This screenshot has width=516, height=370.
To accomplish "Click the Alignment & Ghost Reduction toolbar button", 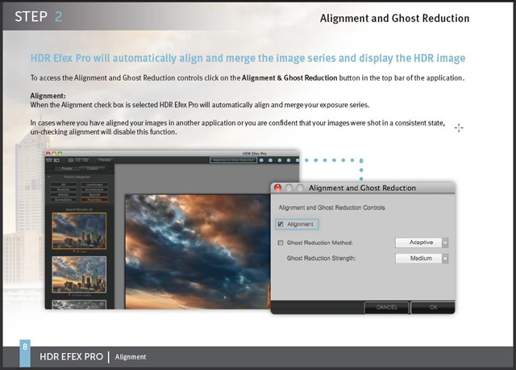I will (x=234, y=160).
